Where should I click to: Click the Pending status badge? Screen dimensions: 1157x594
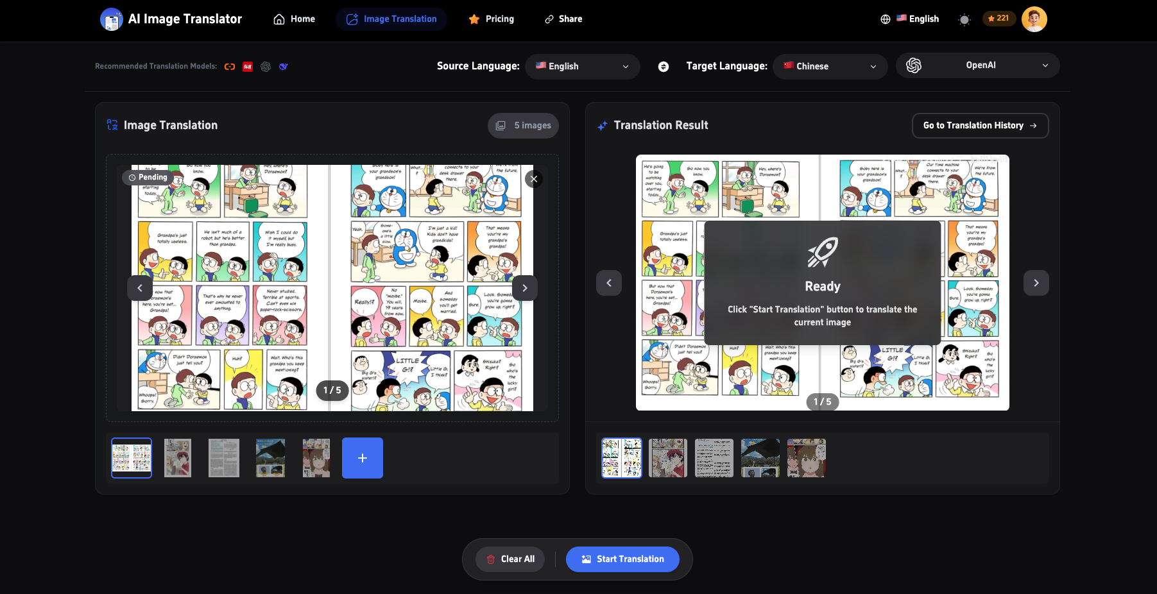pyautogui.click(x=147, y=178)
